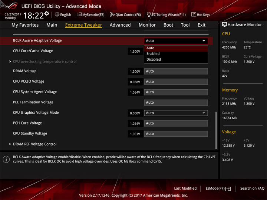This screenshot has width=267, height=200.
Task: Click the CPU Core/Cache Voltage label
Action: coord(33,51)
